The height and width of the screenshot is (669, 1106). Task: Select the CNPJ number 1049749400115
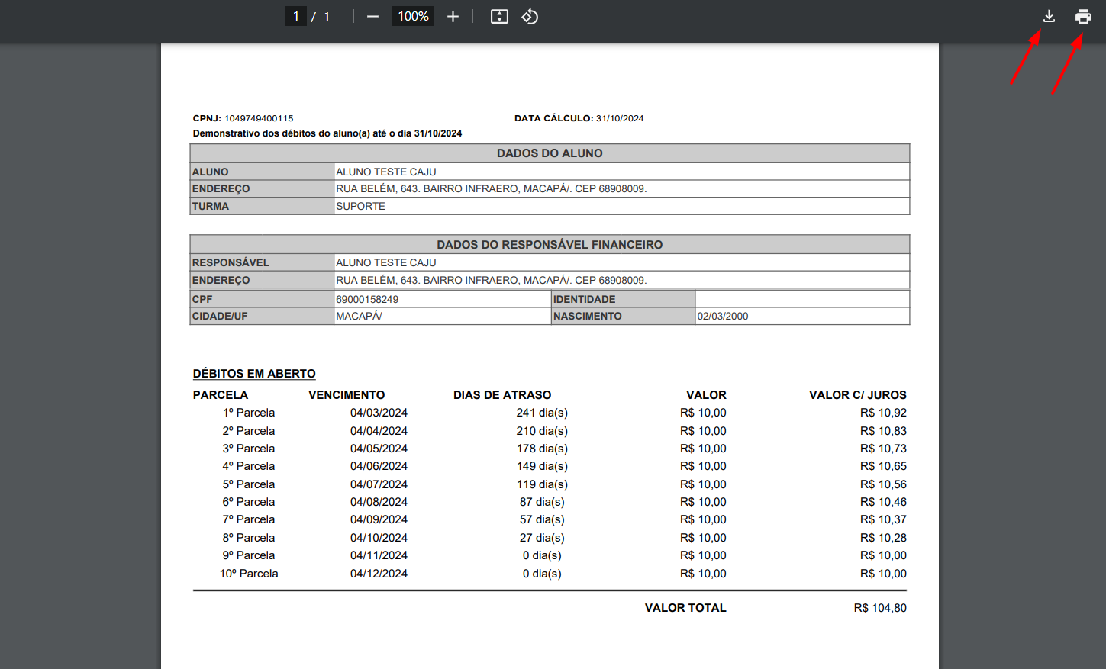pyautogui.click(x=259, y=118)
